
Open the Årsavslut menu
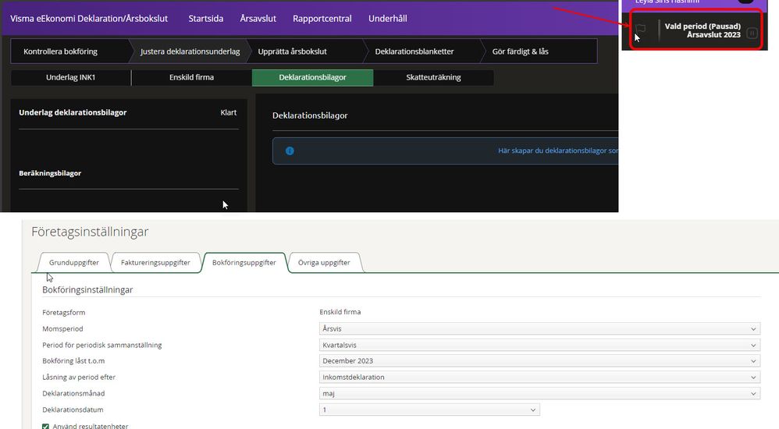[257, 19]
